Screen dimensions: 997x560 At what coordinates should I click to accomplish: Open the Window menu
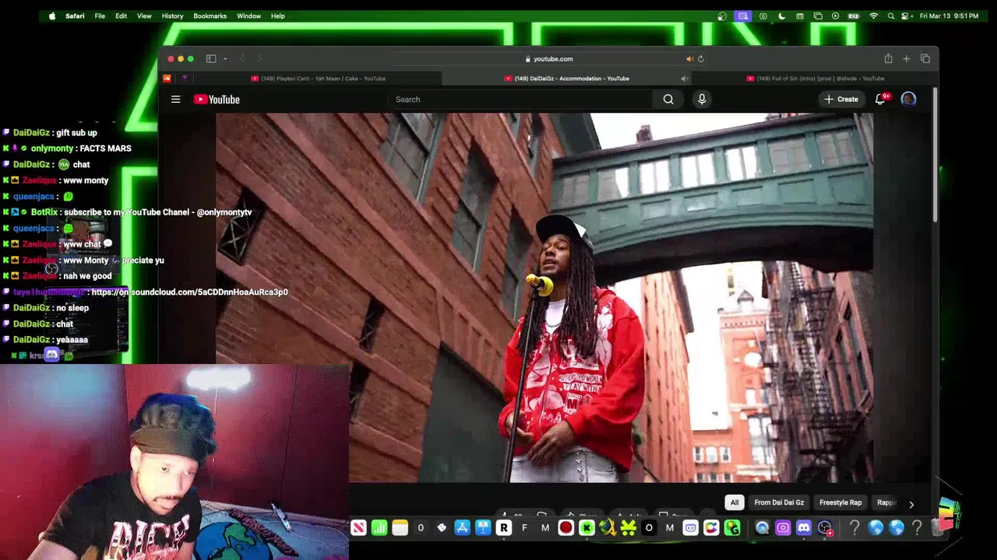pyautogui.click(x=248, y=16)
